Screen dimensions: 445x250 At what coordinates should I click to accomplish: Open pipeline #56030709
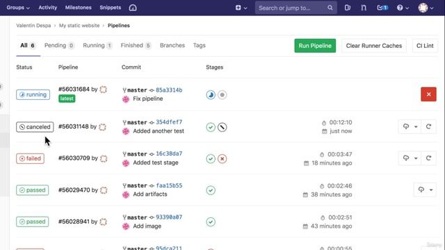click(x=74, y=158)
